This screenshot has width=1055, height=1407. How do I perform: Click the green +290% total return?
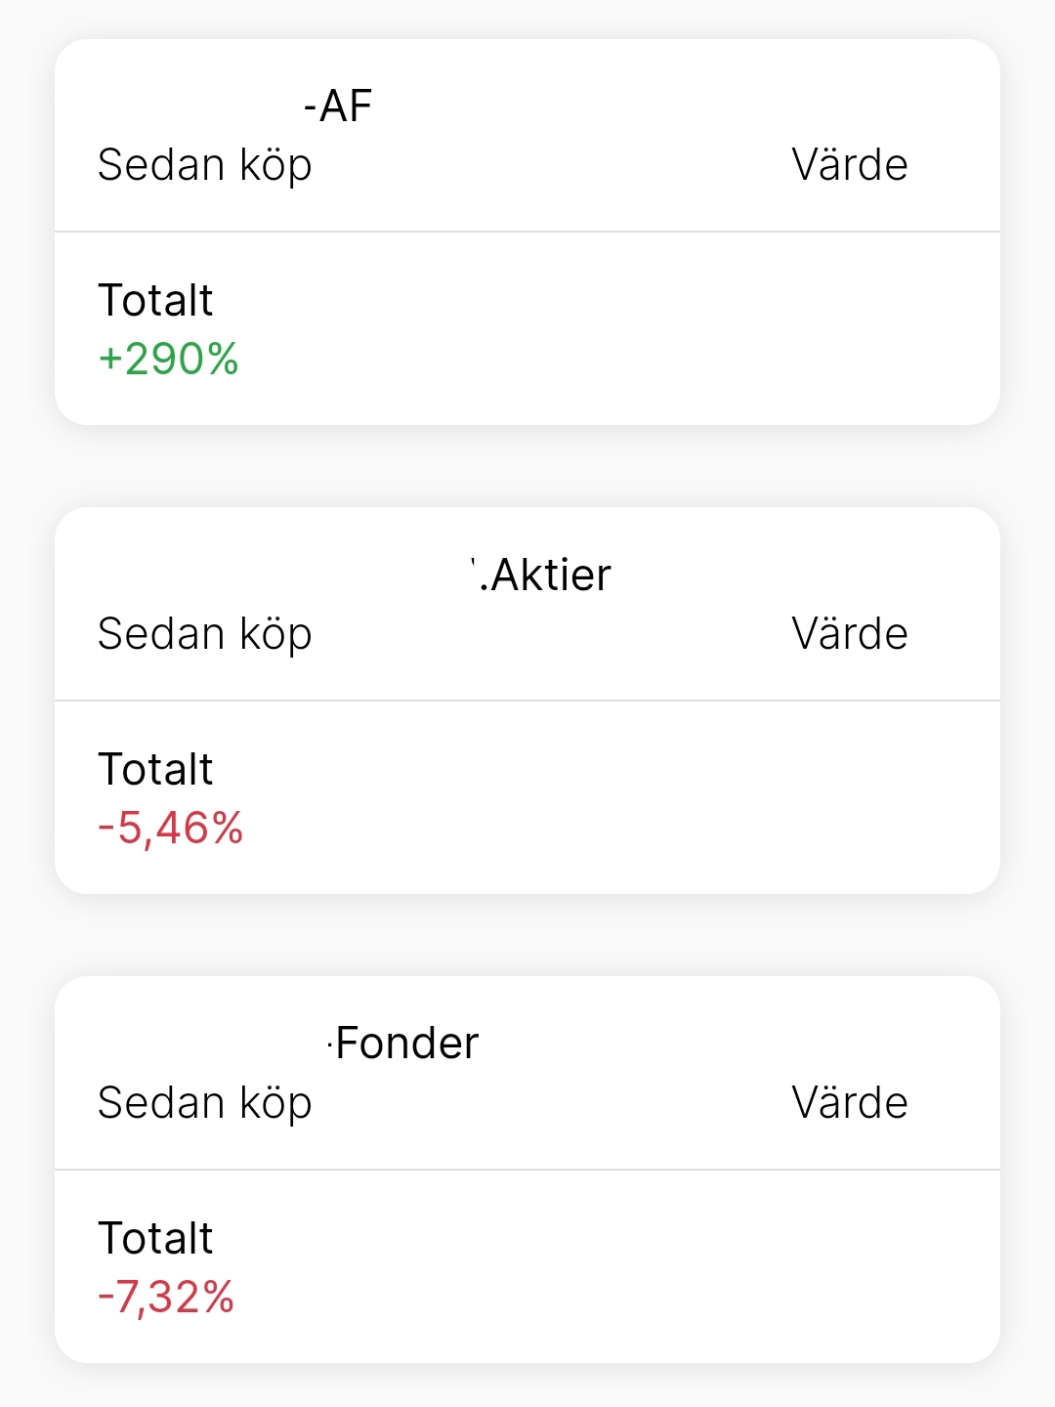tap(168, 359)
